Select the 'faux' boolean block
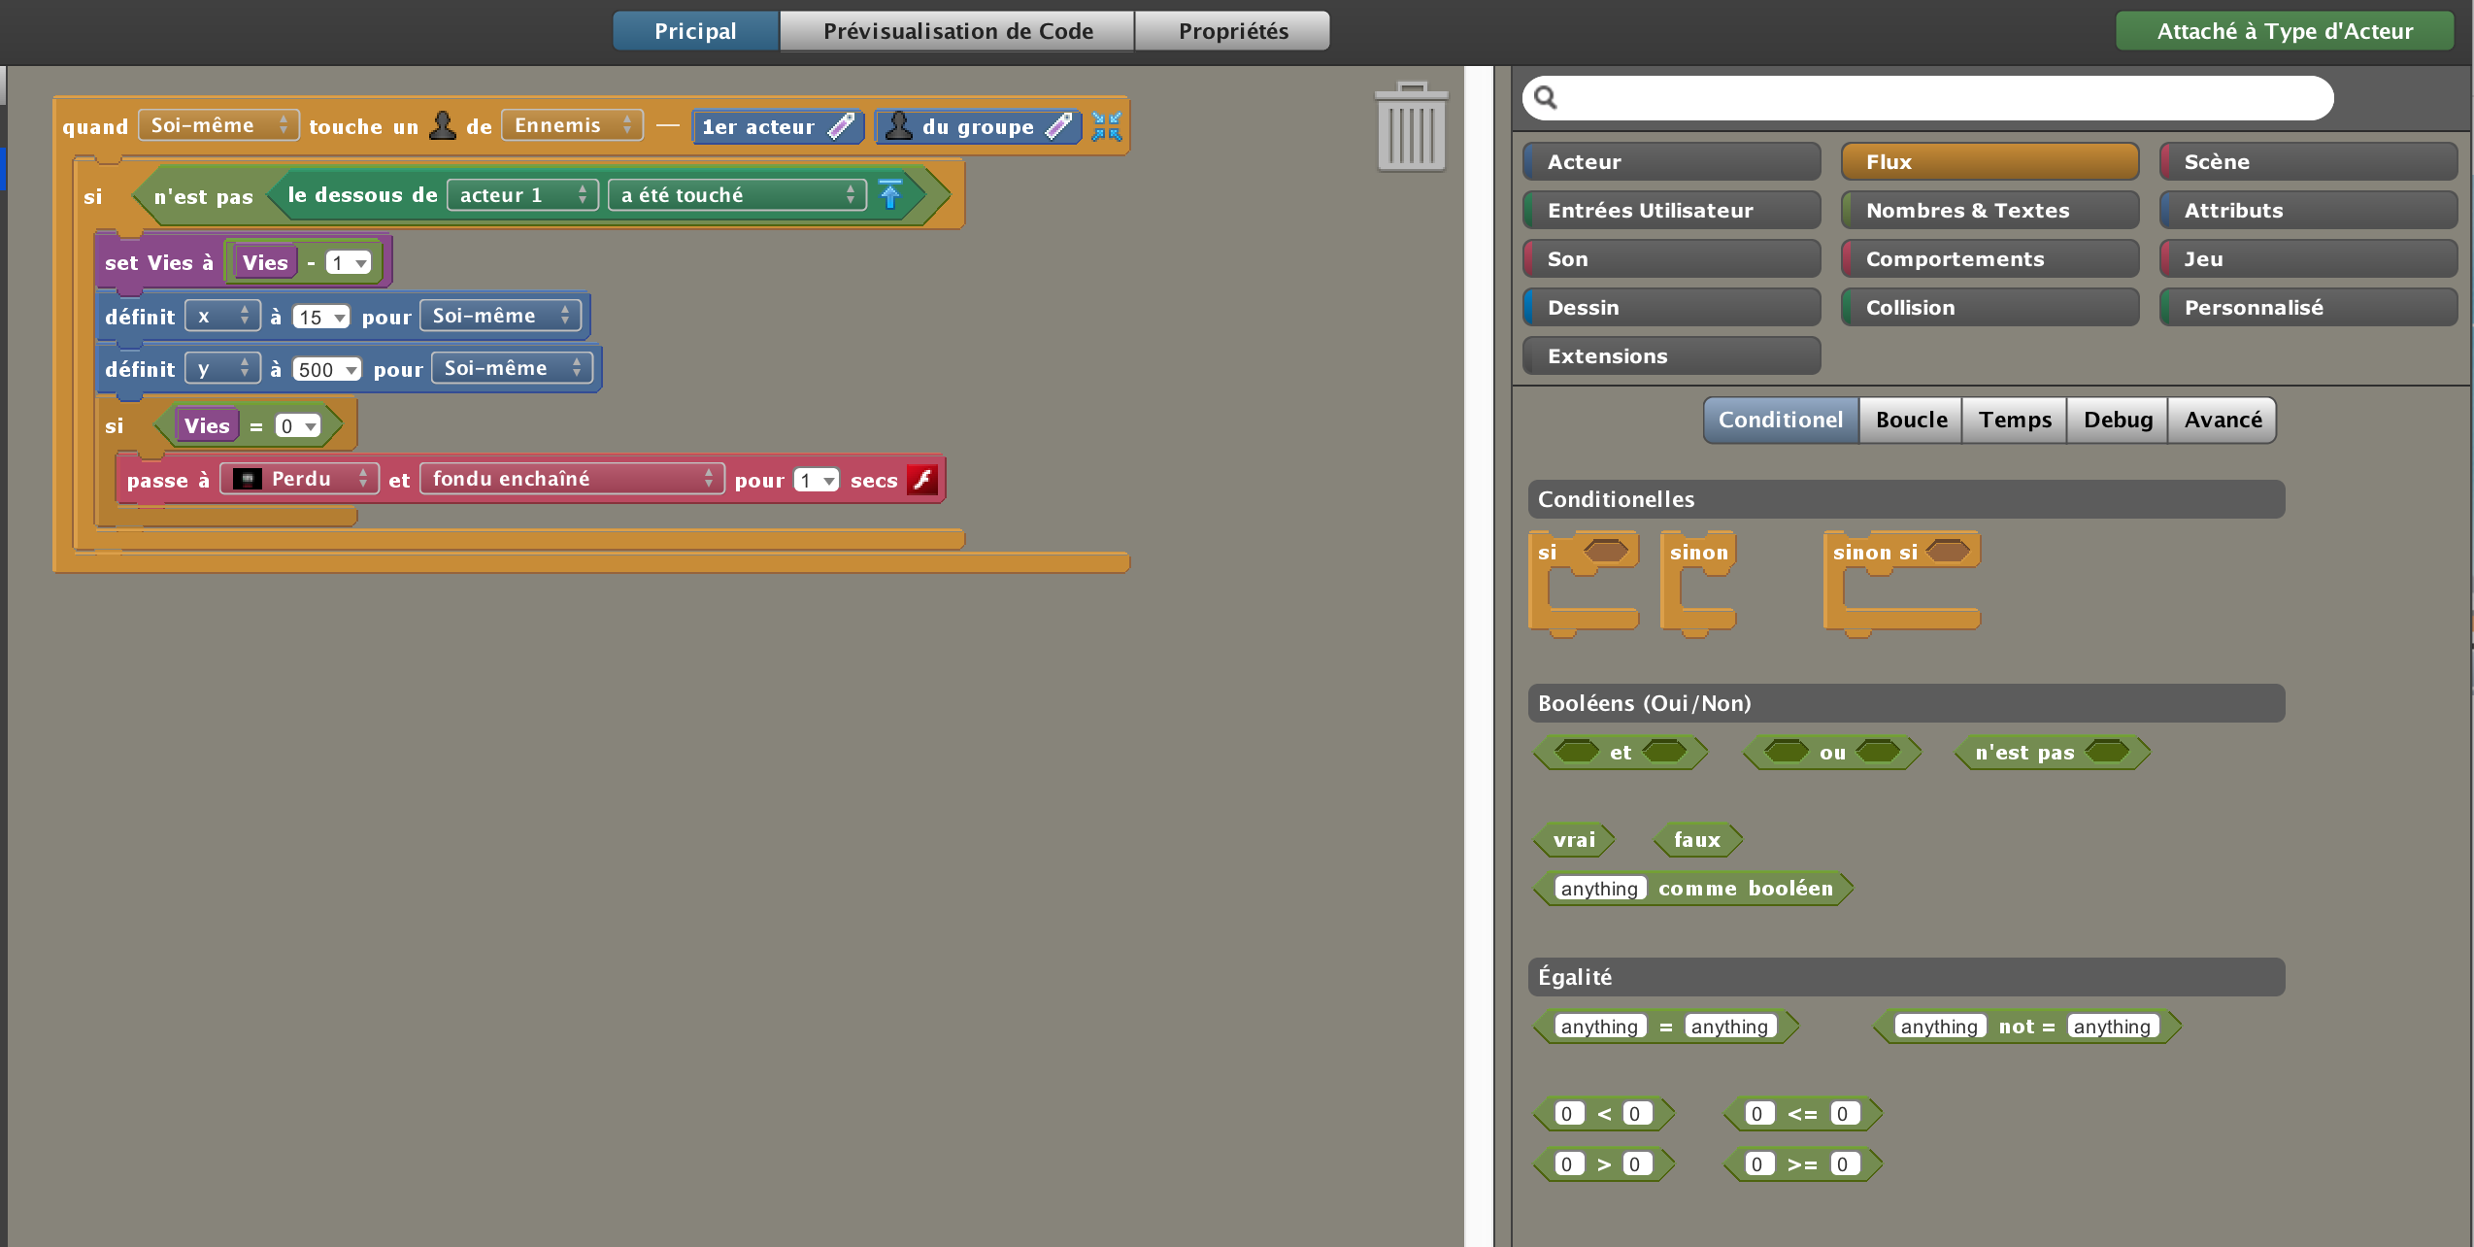 pos(1697,839)
